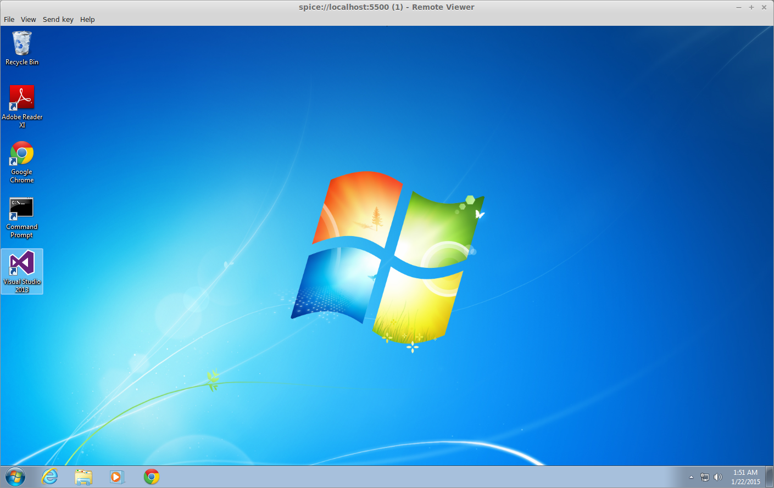
Task: Open the calendar by clicking the clock
Action: click(x=746, y=476)
